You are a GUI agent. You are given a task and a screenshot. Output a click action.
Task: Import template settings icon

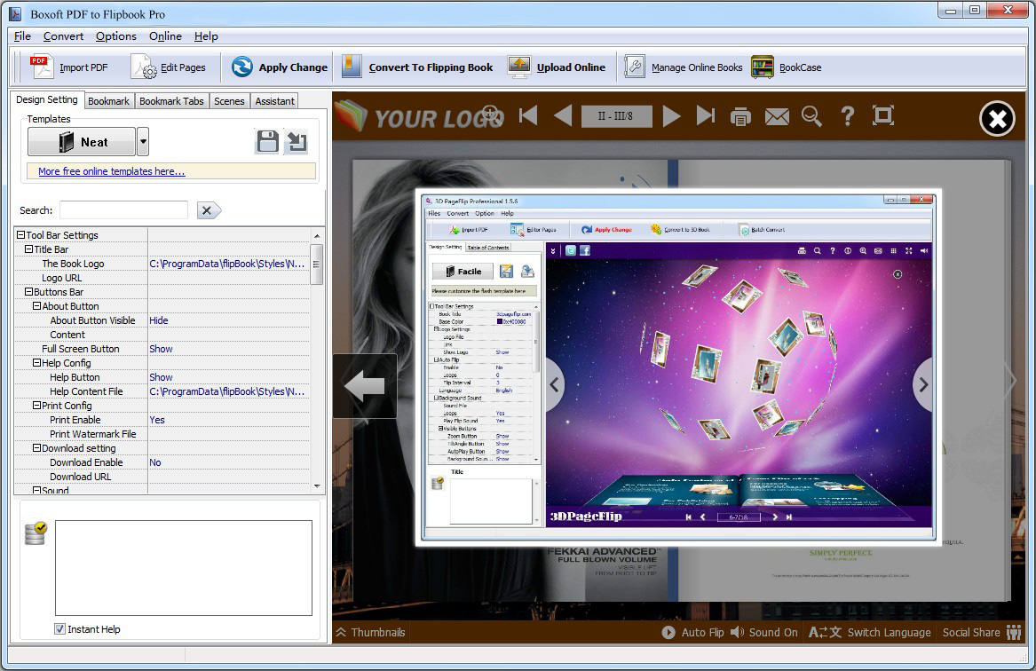297,142
